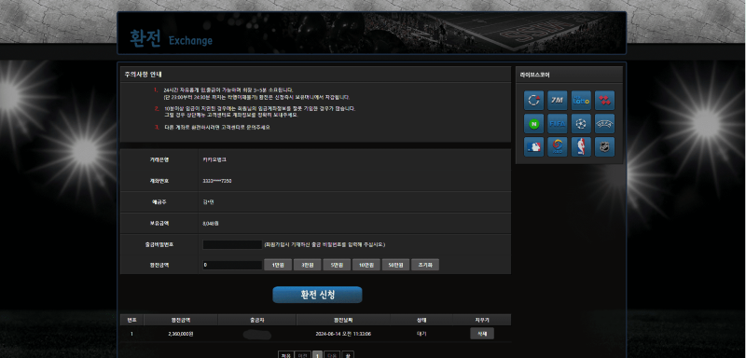Delete the 2,360,000원 exchange entry
The width and height of the screenshot is (746, 358).
click(482, 334)
